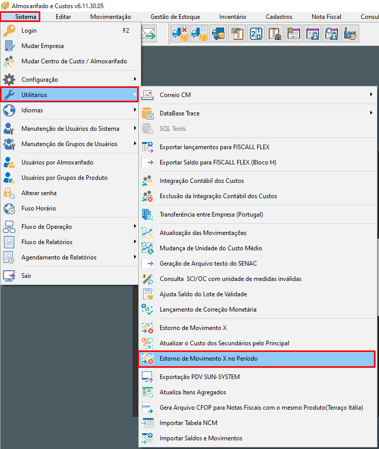Image resolution: width=379 pixels, height=449 pixels.
Task: Expand Agendamento de Relatórios submenu arrow
Action: pyautogui.click(x=135, y=257)
